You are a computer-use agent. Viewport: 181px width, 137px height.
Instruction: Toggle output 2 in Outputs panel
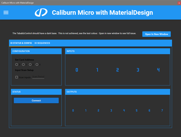(x=98, y=111)
